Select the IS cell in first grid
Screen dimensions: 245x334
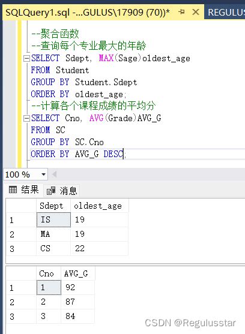(x=53, y=219)
